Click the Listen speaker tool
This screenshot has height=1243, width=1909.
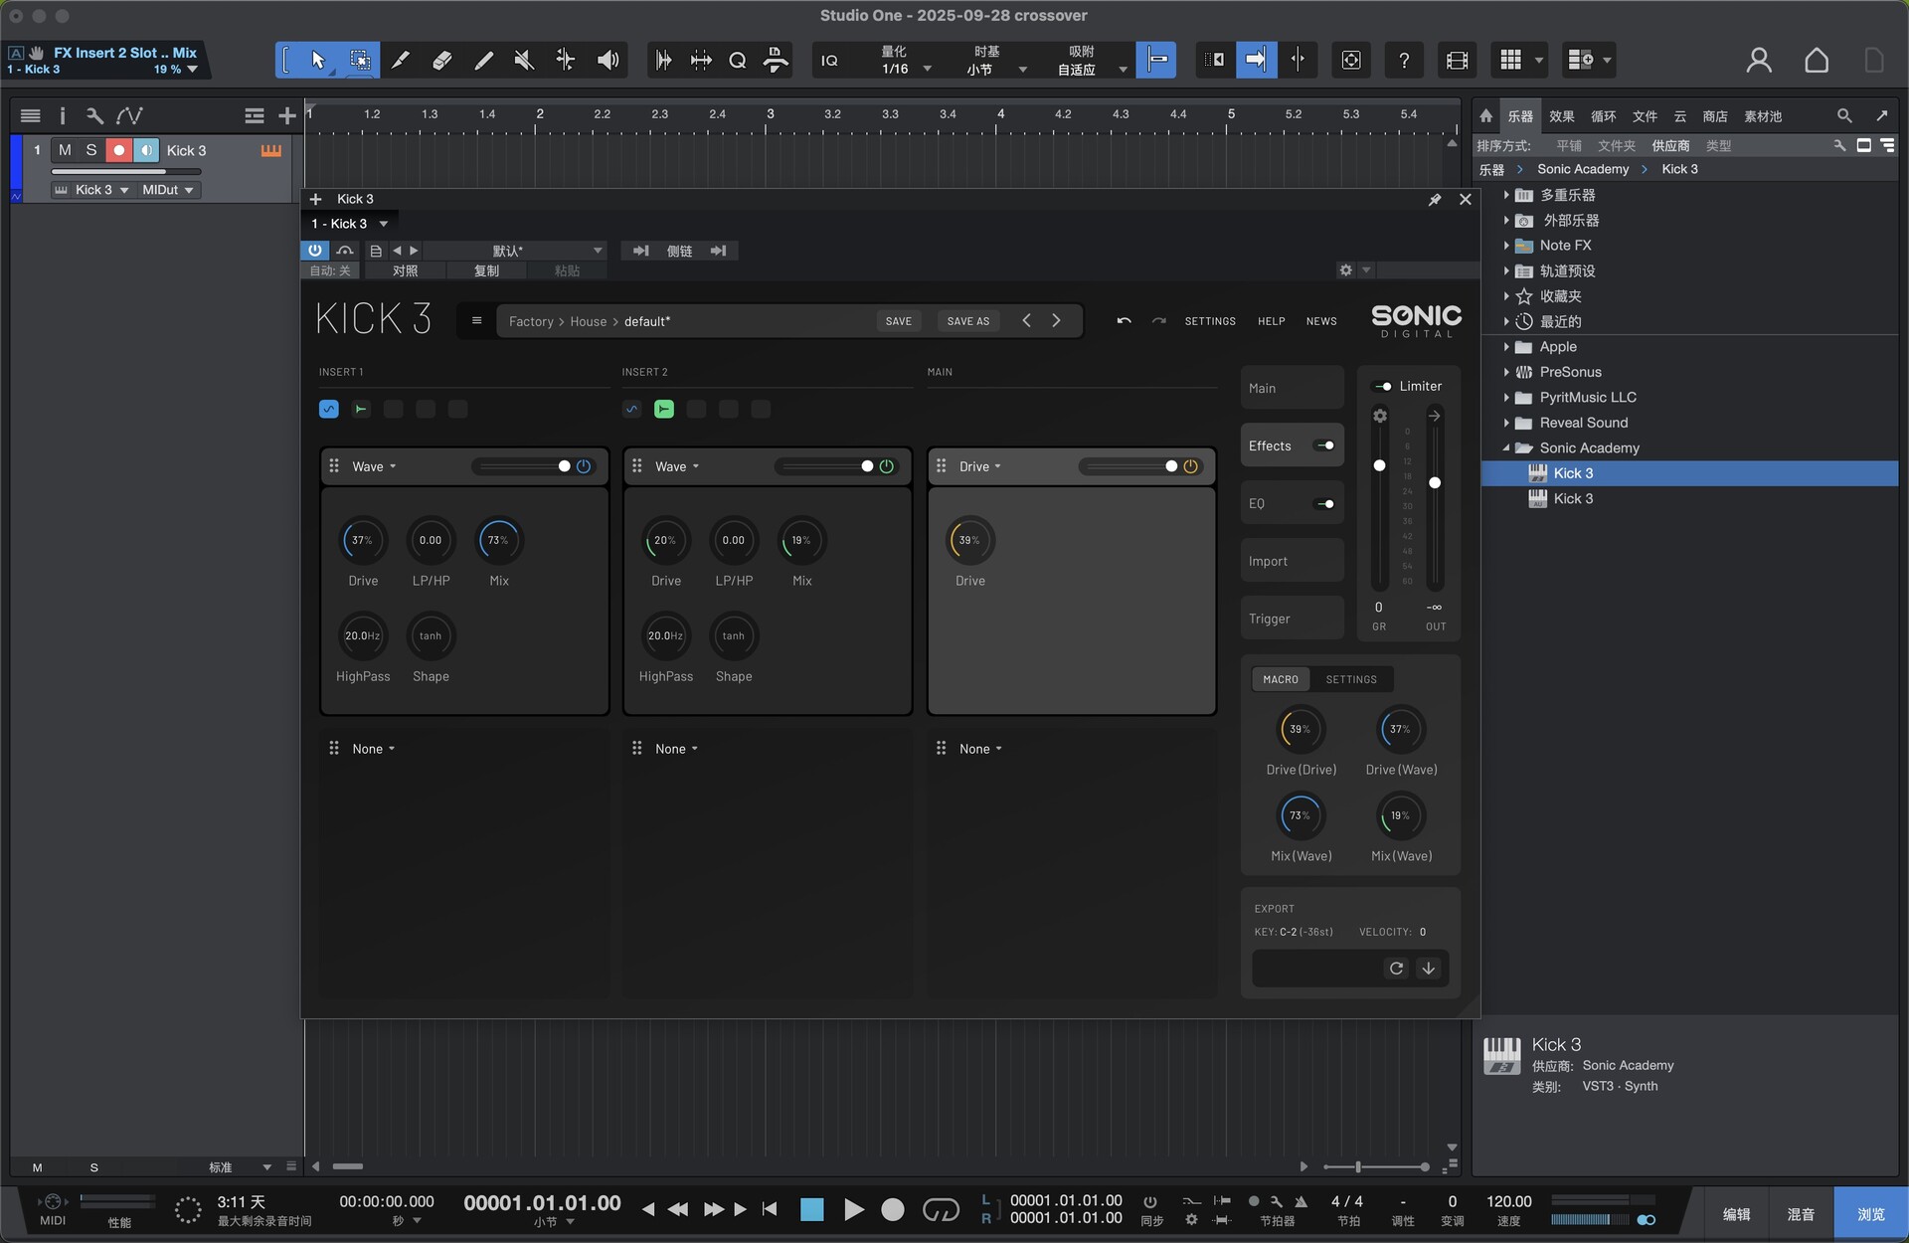(x=607, y=61)
